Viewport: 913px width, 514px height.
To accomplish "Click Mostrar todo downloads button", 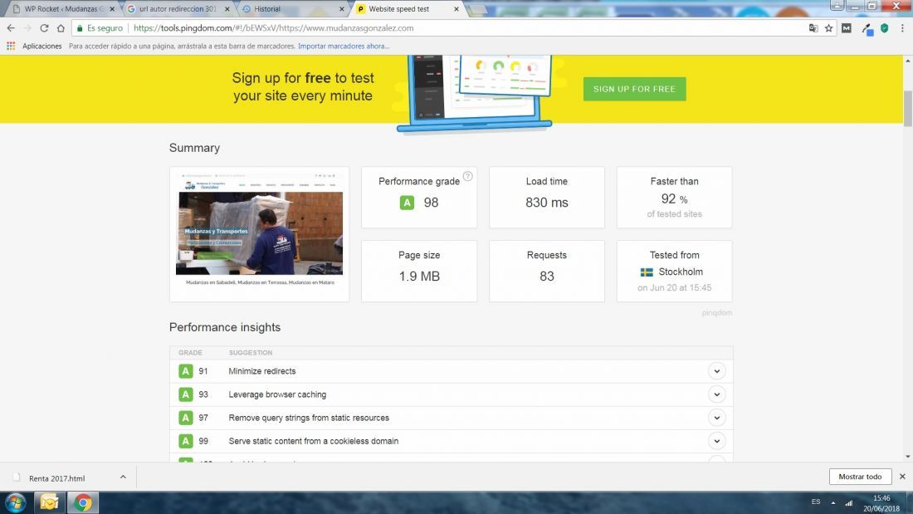I will click(x=860, y=477).
